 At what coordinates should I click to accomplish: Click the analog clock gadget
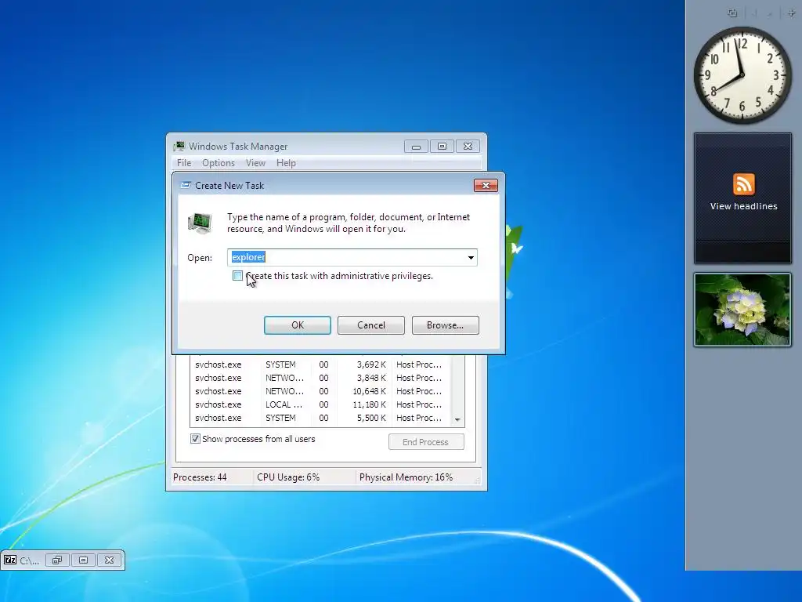[x=742, y=75]
